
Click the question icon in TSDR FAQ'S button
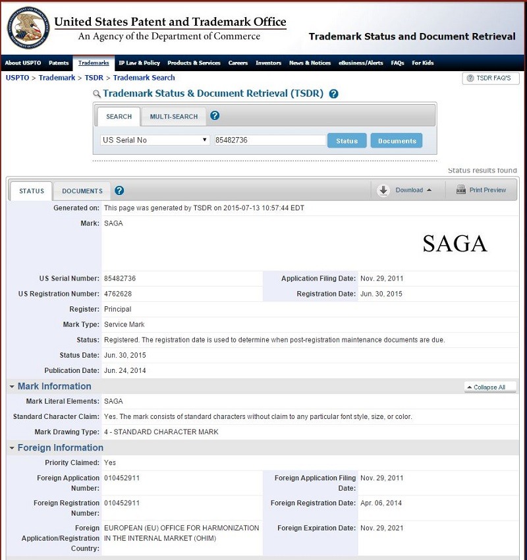(470, 78)
